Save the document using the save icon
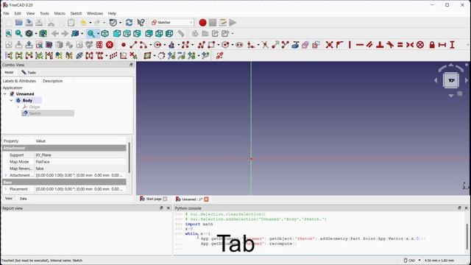This screenshot has width=471, height=265. pos(29,23)
